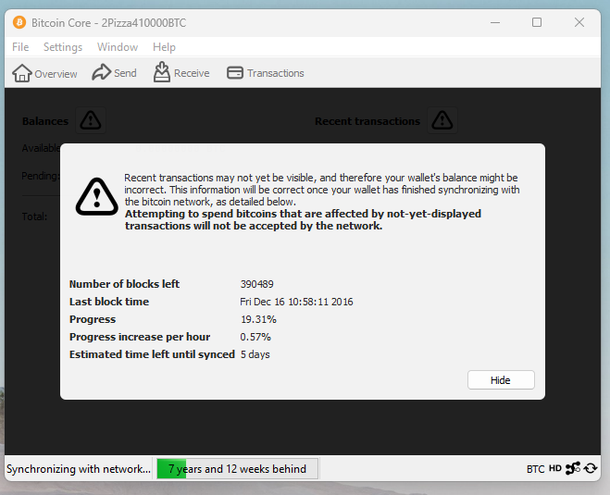This screenshot has height=495, width=610.
Task: Click the blocks left value 390489
Action: (256, 284)
